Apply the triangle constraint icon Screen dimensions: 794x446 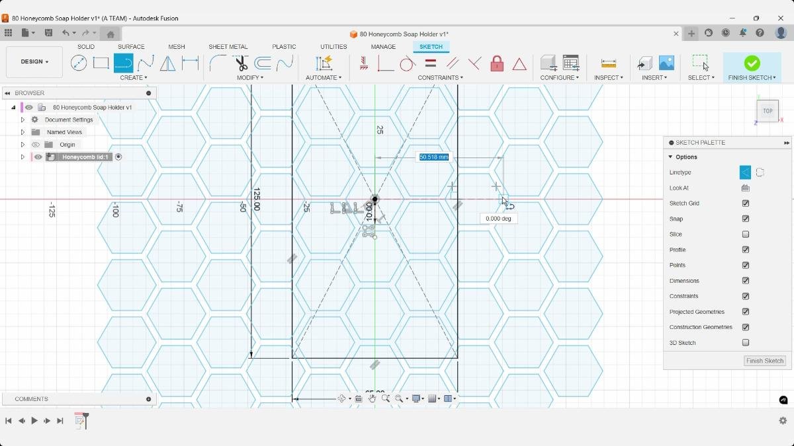coord(519,64)
